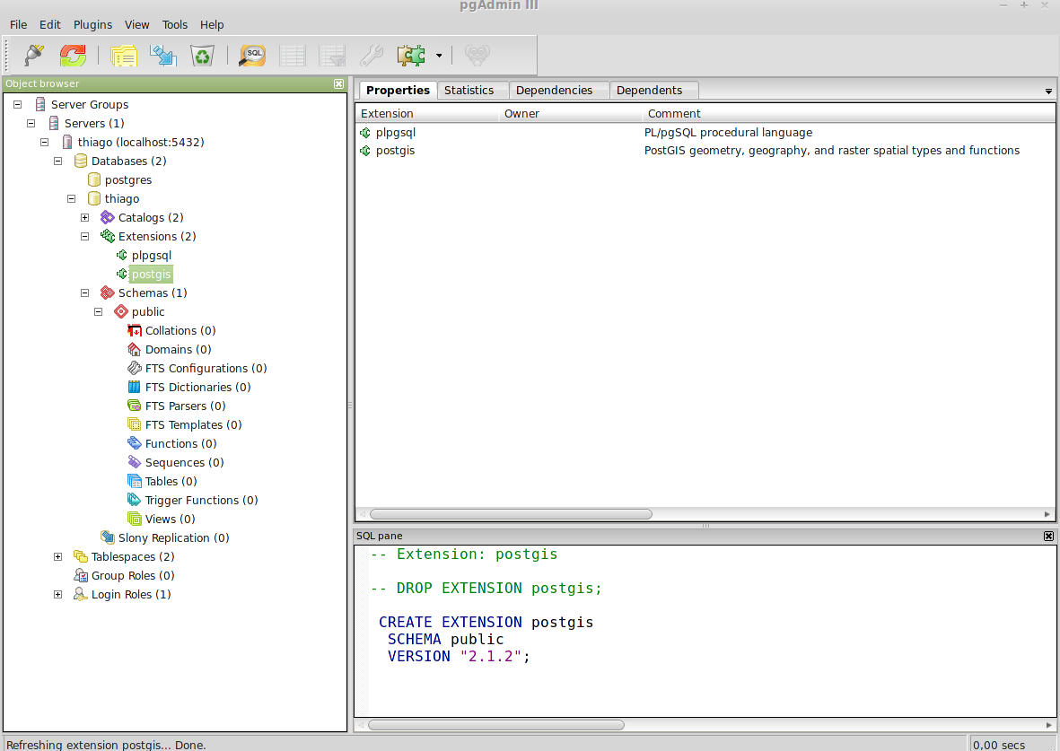Expand the Tablespaces (2) node
This screenshot has width=1060, height=751.
coord(57,556)
